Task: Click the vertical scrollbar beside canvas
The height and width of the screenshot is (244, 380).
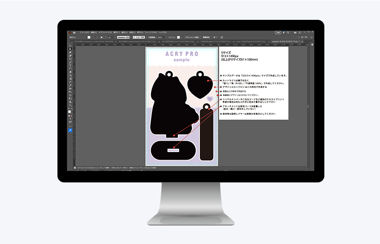Action: point(308,106)
